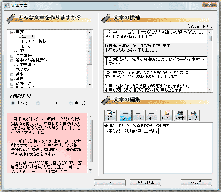Pick candidate starting 昨年中に賜りましたご厚情
This screenshot has height=192, width=221.
click(155, 88)
